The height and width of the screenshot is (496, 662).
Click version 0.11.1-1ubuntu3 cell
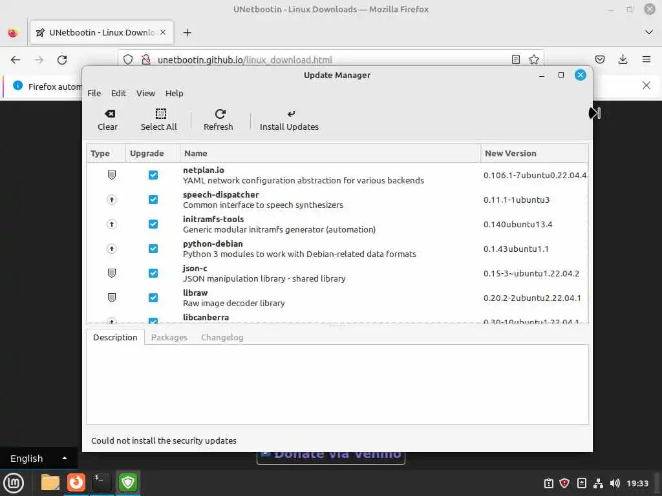tap(517, 200)
